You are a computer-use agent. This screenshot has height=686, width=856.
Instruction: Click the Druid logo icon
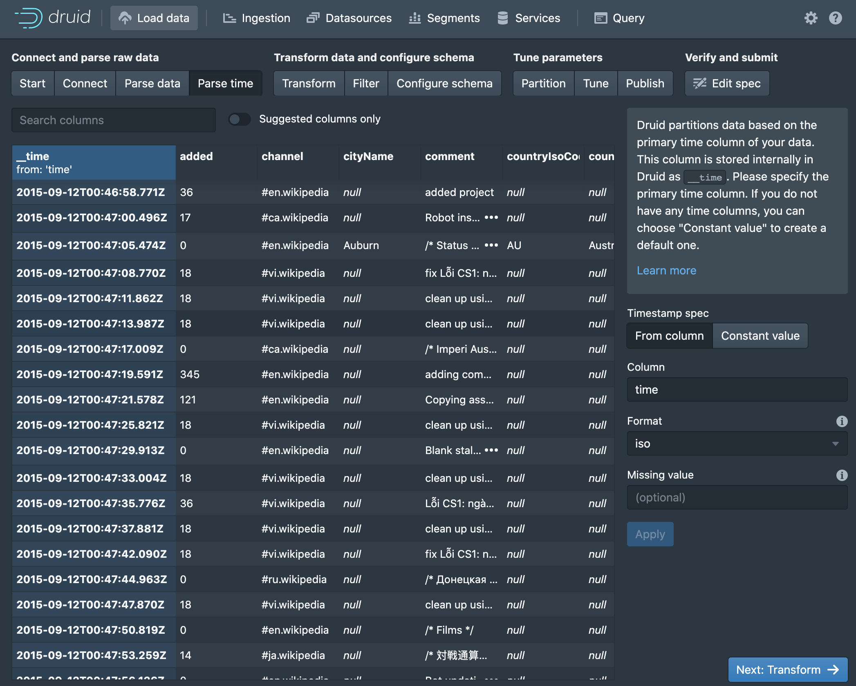pos(29,18)
